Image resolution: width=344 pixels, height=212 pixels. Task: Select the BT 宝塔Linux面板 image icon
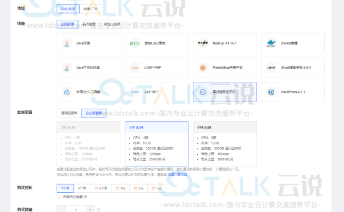135,43
